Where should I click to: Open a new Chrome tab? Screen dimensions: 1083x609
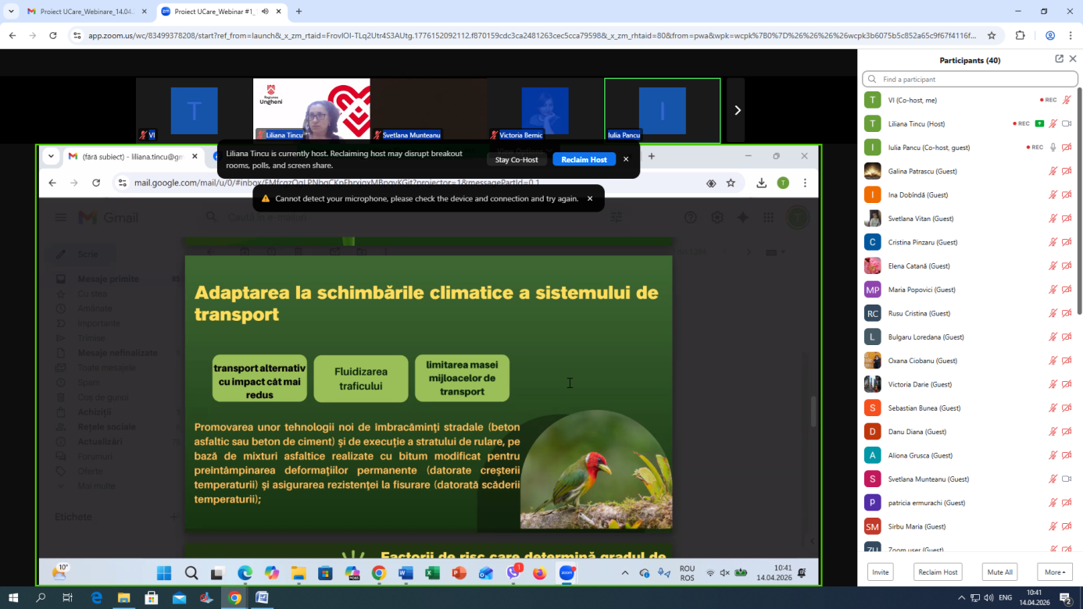tap(298, 12)
